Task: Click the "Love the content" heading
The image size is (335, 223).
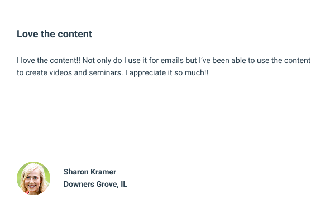Action: (54, 34)
